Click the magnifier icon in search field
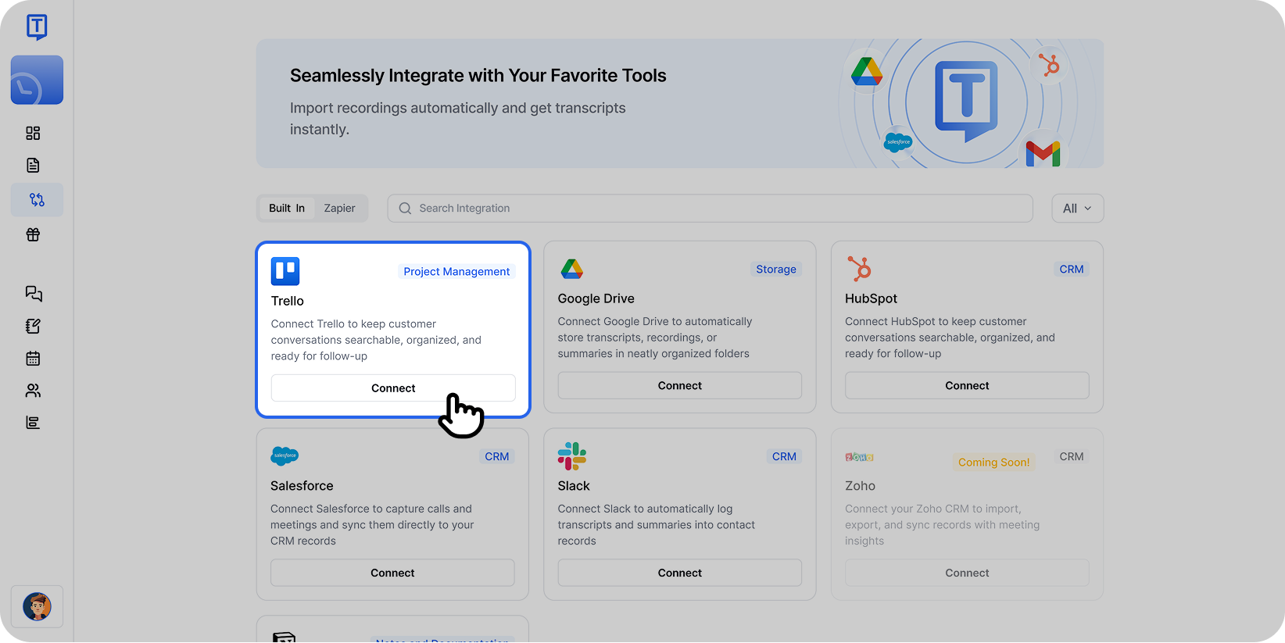The image size is (1285, 643). point(405,209)
